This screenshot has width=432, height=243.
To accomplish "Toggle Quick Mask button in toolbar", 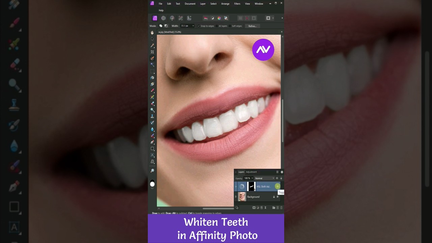I will pyautogui.click(x=268, y=18).
